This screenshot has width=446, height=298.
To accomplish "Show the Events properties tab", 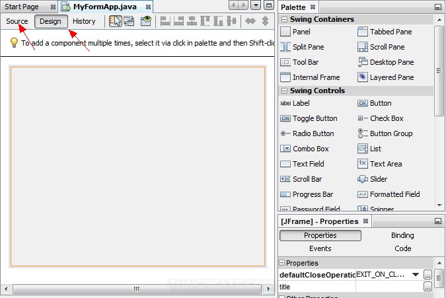I will (x=320, y=248).
